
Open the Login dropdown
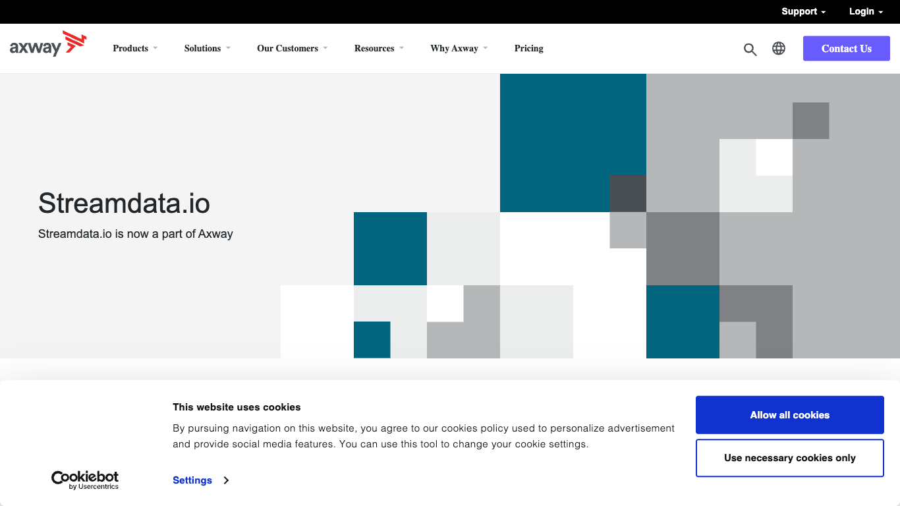click(x=866, y=11)
